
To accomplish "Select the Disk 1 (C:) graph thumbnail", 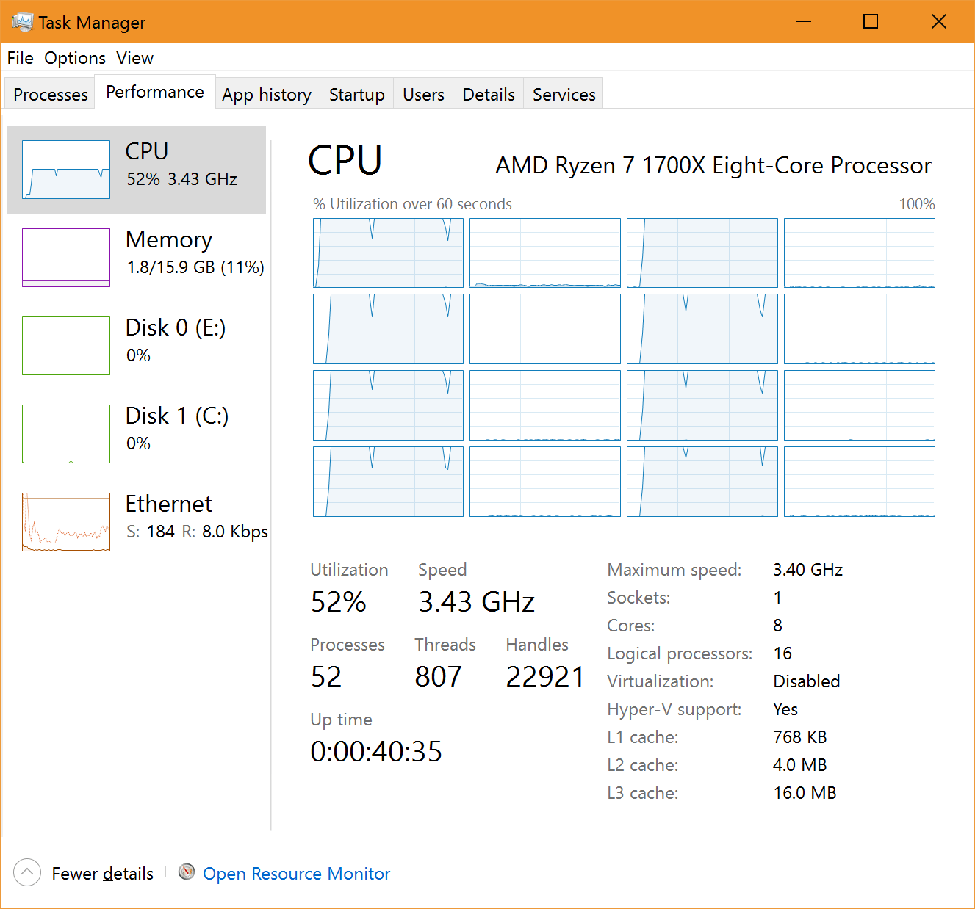I will coord(66,434).
